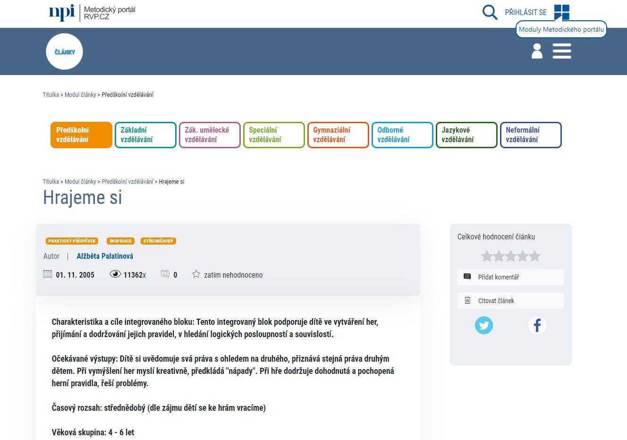
Task: Click the Inspirace tag label
Action: tap(120, 241)
